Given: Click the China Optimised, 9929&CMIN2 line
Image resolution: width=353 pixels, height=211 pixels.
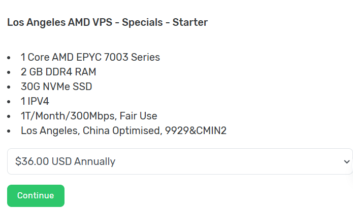Looking at the screenshot, I should (x=123, y=131).
